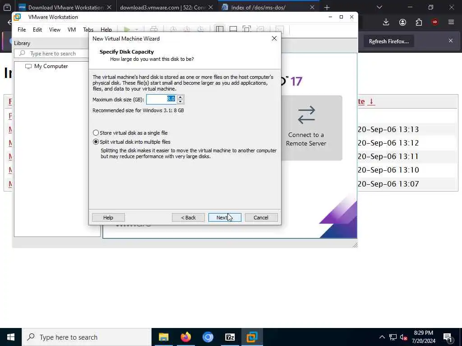Open the notification center icon
The image size is (462, 346).
tap(448, 337)
